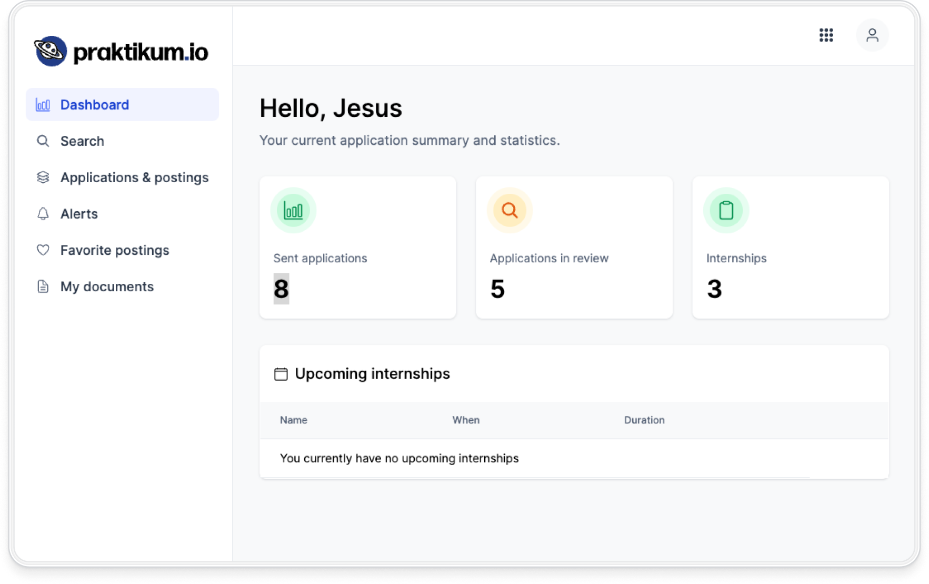Open the Search sidebar icon
Image resolution: width=929 pixels, height=584 pixels.
point(43,141)
